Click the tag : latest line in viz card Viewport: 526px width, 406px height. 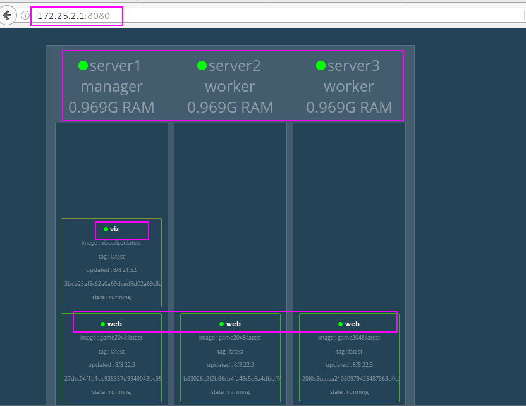tap(111, 257)
